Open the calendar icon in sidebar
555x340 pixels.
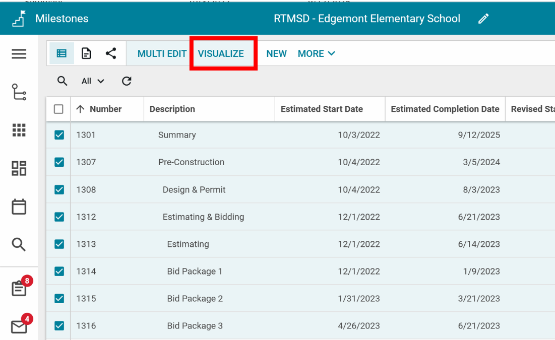(x=19, y=207)
